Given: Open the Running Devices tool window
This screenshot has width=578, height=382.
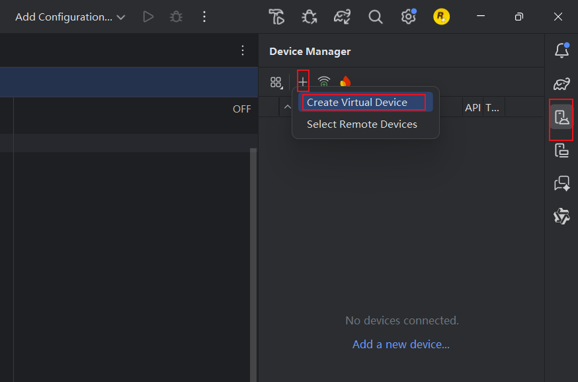Looking at the screenshot, I should 561,151.
